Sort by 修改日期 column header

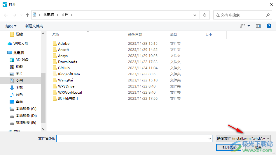(135, 35)
